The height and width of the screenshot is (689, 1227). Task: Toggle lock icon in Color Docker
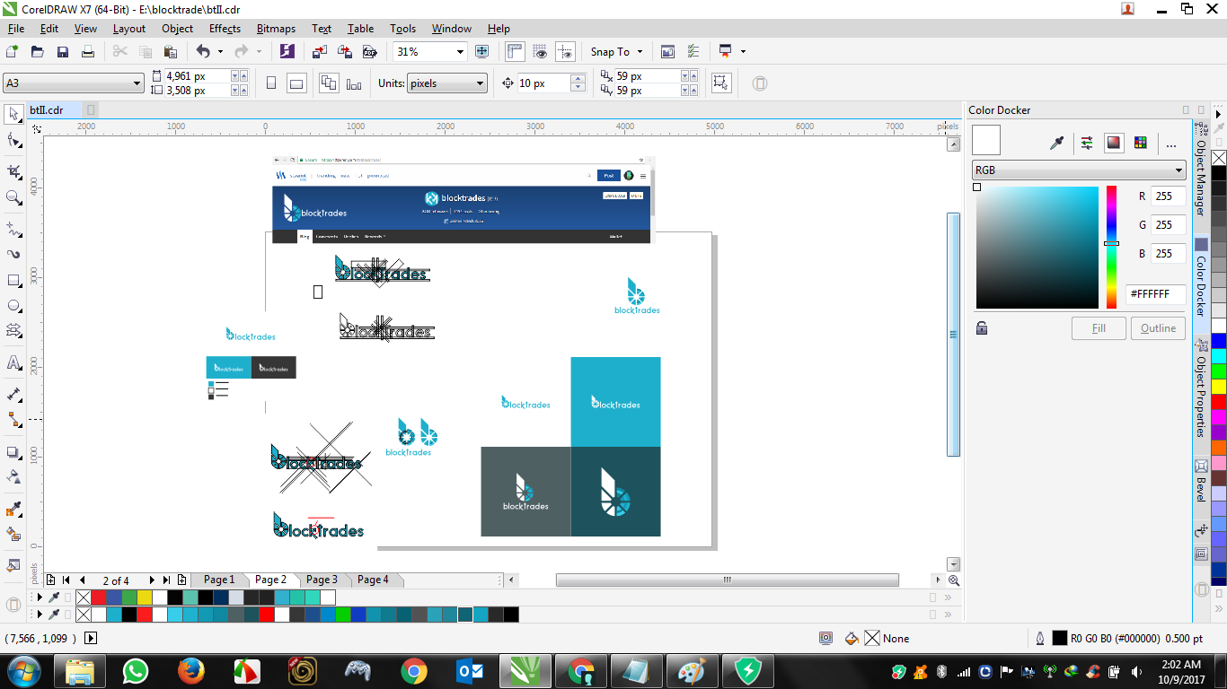click(982, 328)
